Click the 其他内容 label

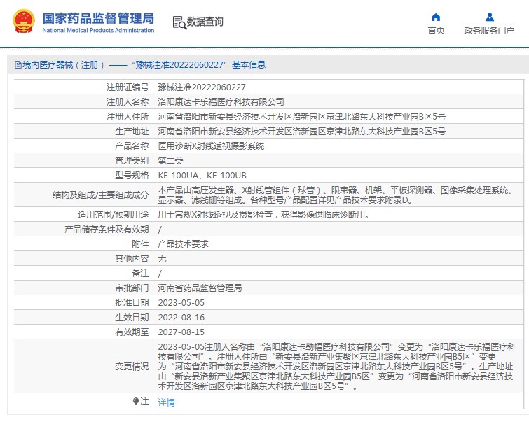pyautogui.click(x=132, y=259)
